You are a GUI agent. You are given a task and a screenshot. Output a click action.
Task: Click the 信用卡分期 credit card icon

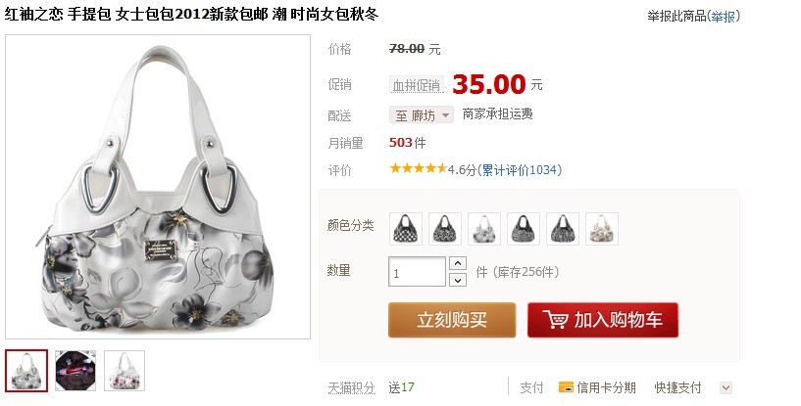coord(566,387)
